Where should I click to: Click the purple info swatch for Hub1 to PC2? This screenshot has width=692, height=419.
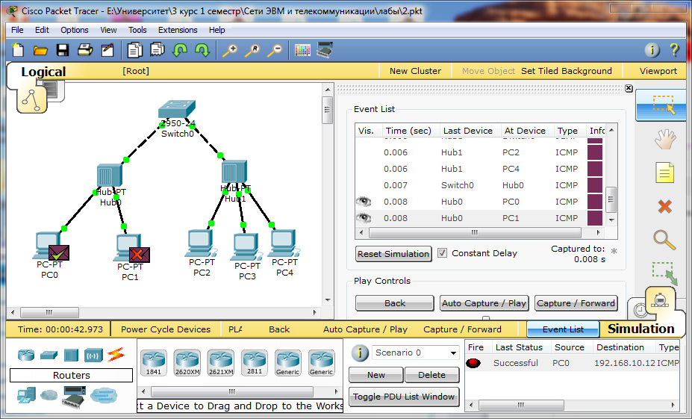click(595, 152)
